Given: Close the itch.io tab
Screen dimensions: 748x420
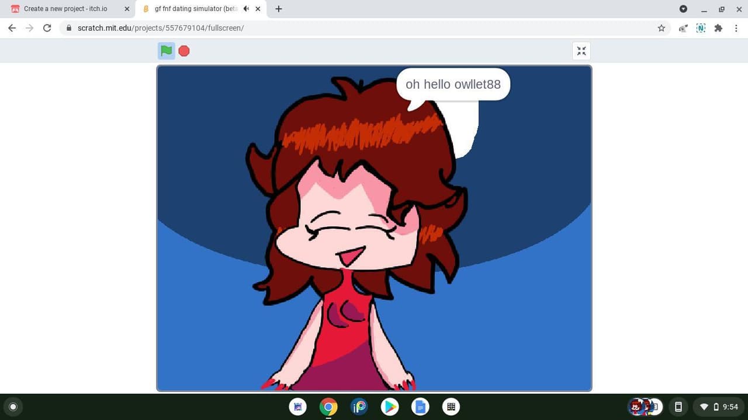Looking at the screenshot, I should tap(127, 9).
